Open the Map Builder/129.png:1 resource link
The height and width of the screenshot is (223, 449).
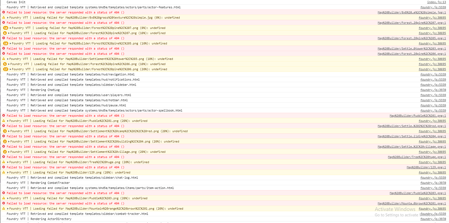[426, 167]
